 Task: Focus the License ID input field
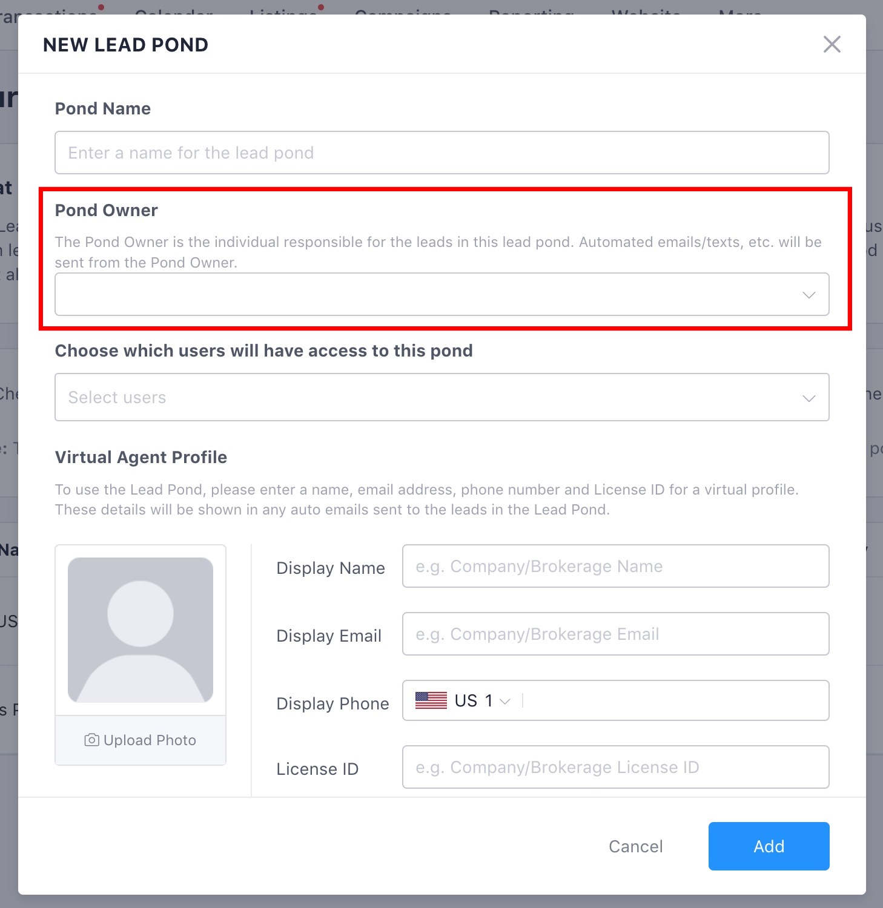coord(615,767)
